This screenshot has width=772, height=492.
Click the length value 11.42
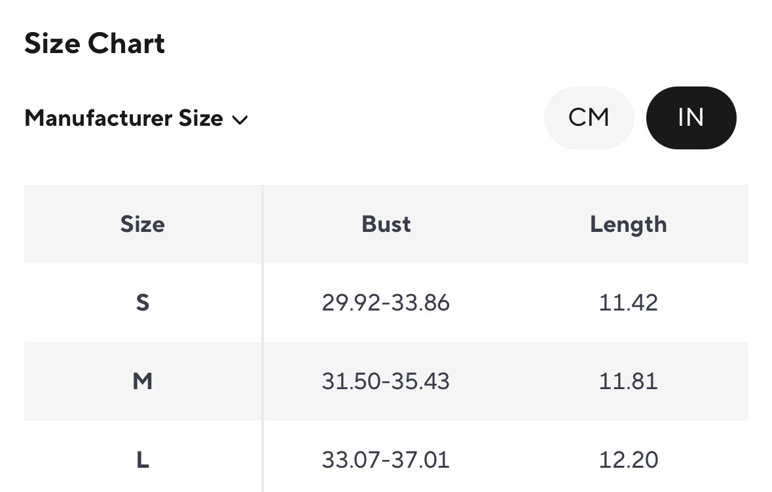click(628, 303)
